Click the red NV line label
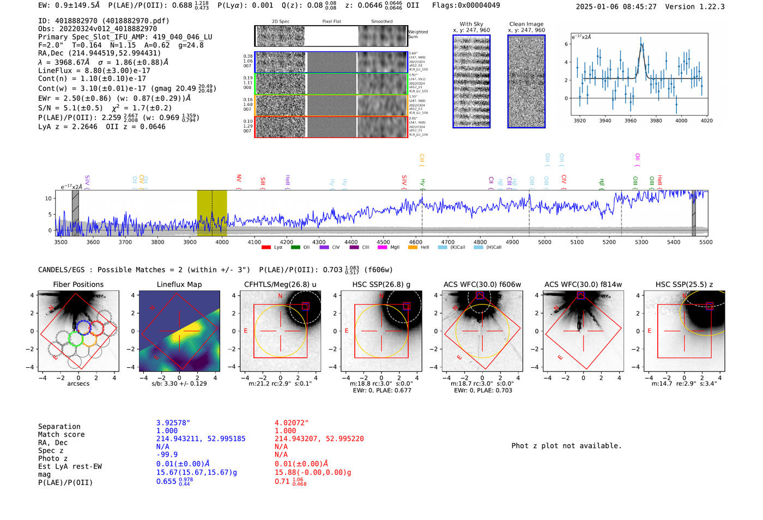The width and height of the screenshot is (763, 520). click(x=239, y=182)
